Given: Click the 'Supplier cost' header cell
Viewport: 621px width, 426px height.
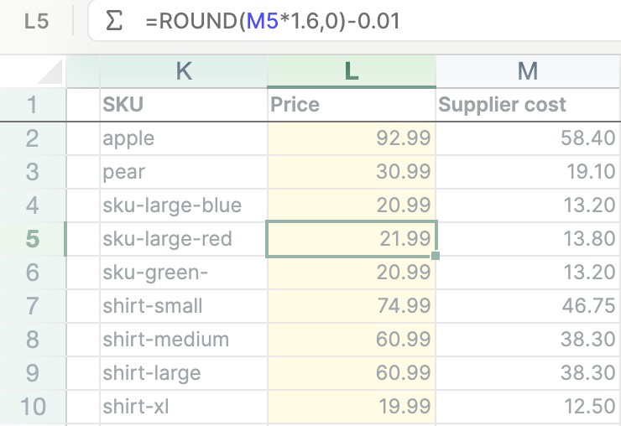Looking at the screenshot, I should [529, 105].
